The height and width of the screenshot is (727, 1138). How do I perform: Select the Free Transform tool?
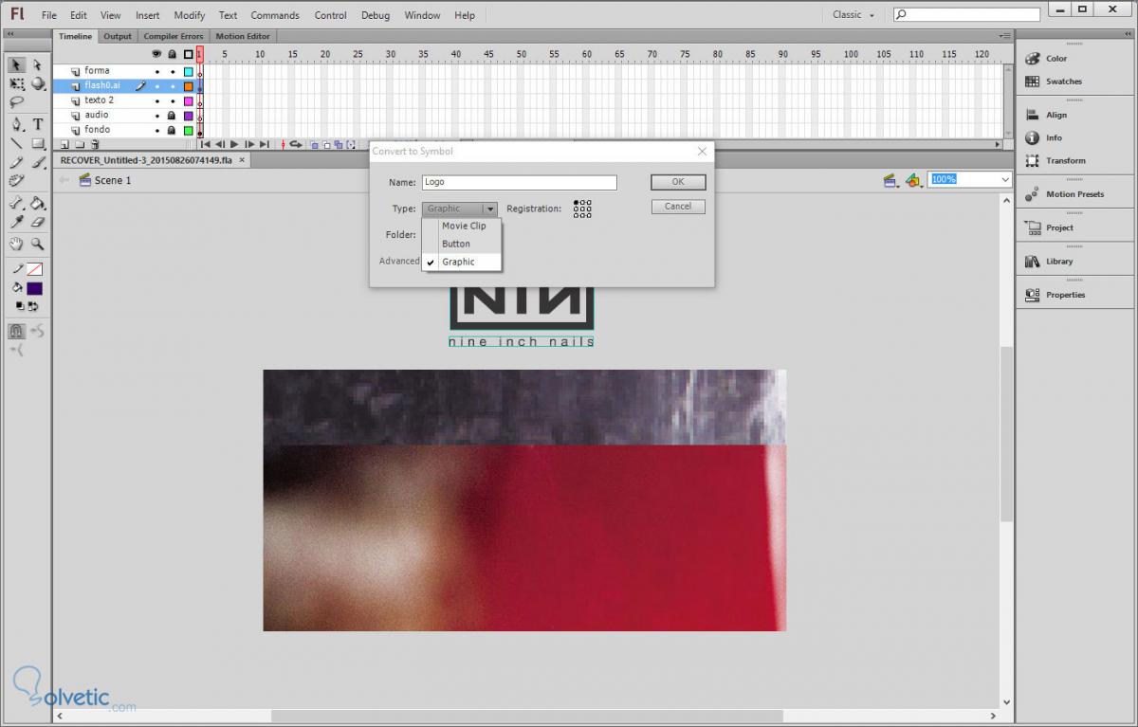pyautogui.click(x=17, y=83)
